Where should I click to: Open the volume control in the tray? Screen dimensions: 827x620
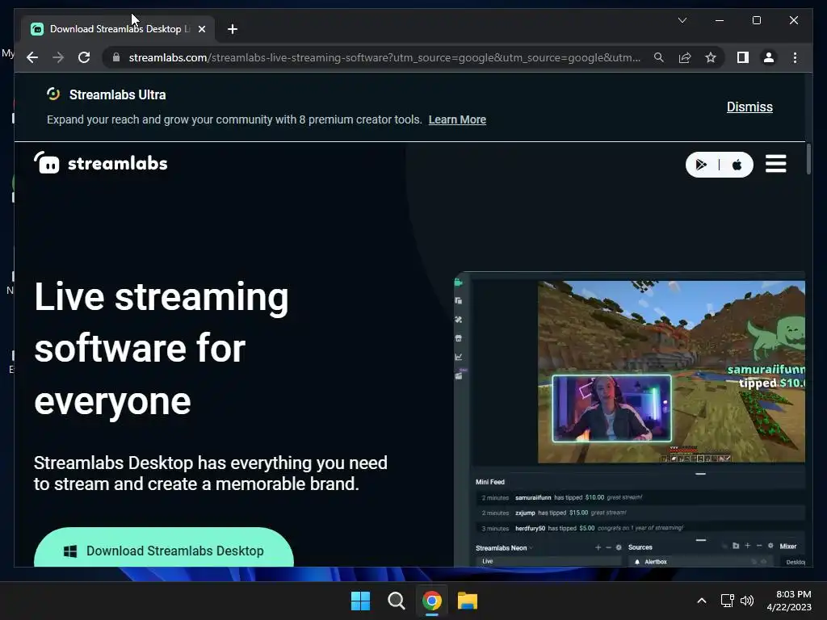coord(747,601)
